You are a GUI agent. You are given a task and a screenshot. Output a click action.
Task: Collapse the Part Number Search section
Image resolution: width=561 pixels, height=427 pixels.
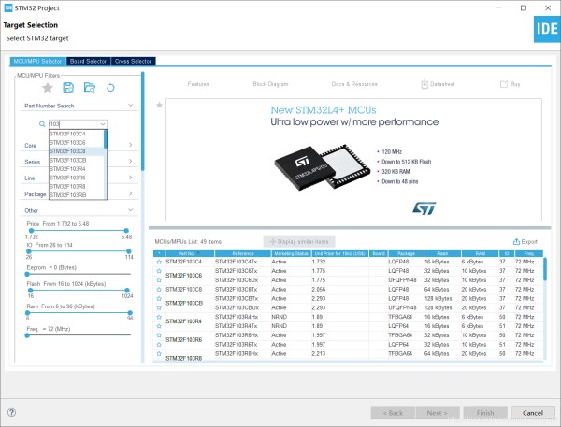(130, 106)
